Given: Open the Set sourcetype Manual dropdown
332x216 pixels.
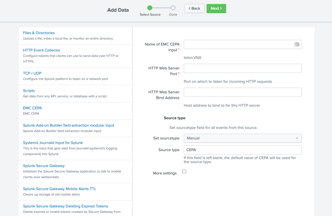Looking at the screenshot, I should [x=243, y=138].
